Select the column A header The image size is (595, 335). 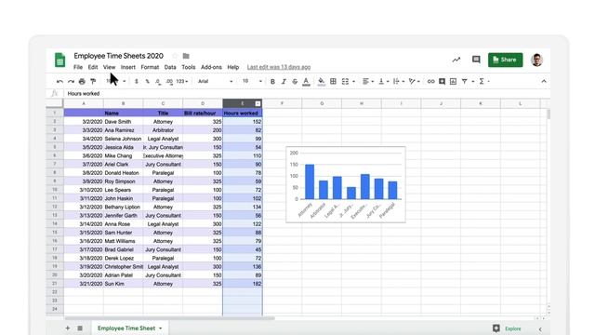pyautogui.click(x=84, y=103)
